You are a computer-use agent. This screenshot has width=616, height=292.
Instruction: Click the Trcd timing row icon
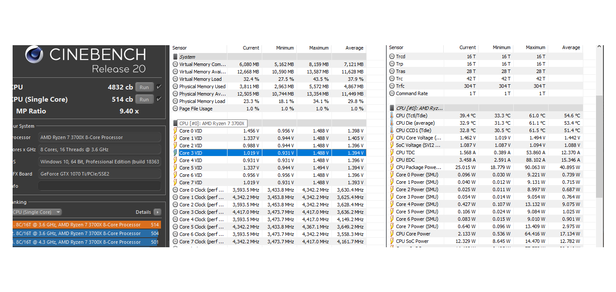point(392,56)
